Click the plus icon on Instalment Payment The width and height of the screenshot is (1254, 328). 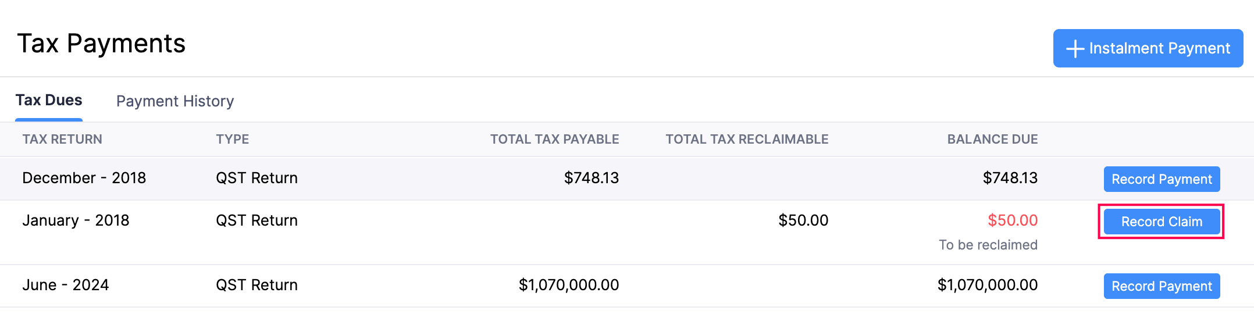tap(1075, 49)
